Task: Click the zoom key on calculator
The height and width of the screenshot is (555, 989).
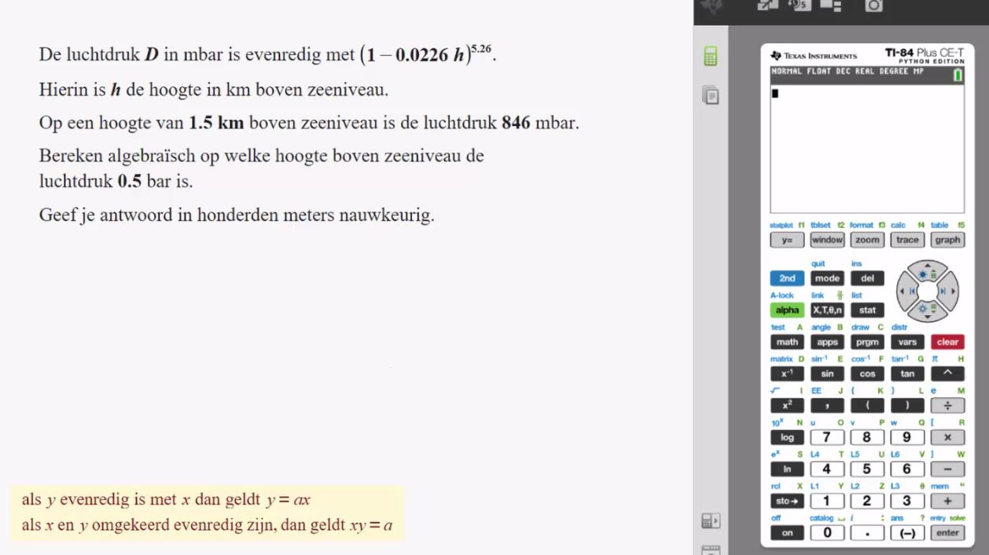Action: pos(867,240)
